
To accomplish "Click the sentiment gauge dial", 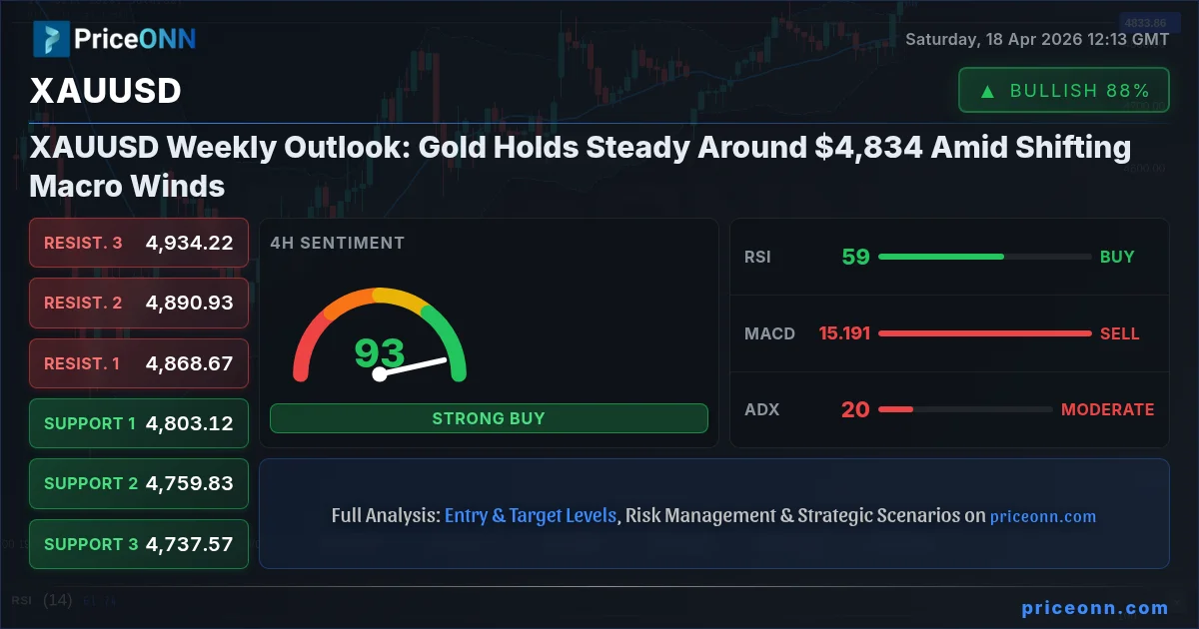I will pos(380,335).
